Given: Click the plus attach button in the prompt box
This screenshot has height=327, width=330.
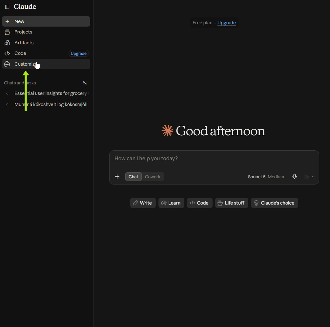Looking at the screenshot, I should pos(117,177).
